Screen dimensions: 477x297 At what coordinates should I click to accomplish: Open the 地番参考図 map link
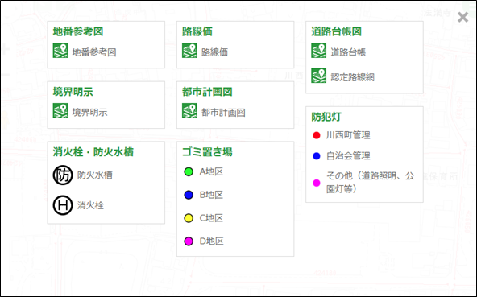(94, 52)
